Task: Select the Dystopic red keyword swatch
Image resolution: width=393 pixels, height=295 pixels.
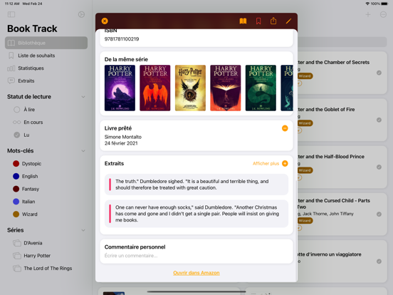Action: point(16,164)
